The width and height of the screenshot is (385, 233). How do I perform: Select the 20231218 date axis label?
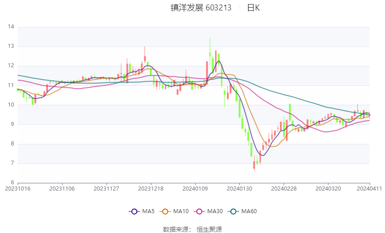[x=151, y=189]
